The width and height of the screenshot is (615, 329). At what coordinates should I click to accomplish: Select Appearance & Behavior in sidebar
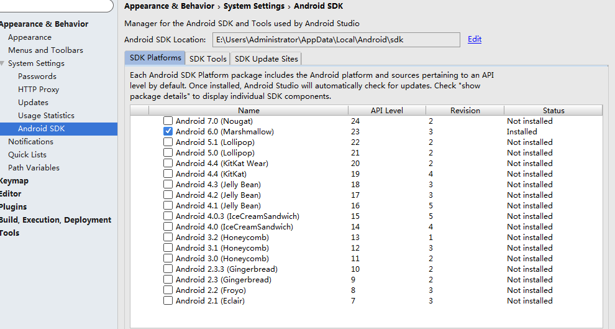[x=44, y=24]
